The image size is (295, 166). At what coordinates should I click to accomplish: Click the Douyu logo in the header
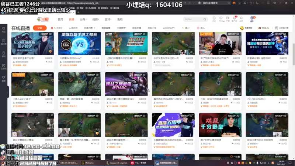[43, 19]
